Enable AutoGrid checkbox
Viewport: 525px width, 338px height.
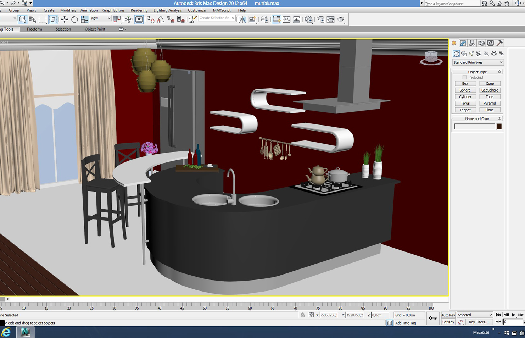point(464,77)
